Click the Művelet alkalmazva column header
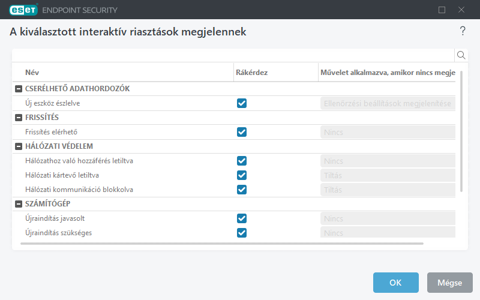 pyautogui.click(x=388, y=73)
